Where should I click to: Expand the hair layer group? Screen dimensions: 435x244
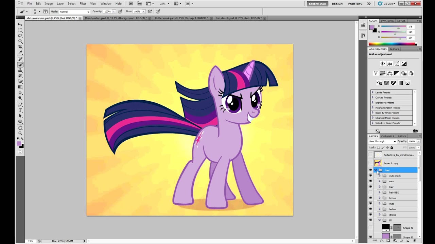coord(380,187)
